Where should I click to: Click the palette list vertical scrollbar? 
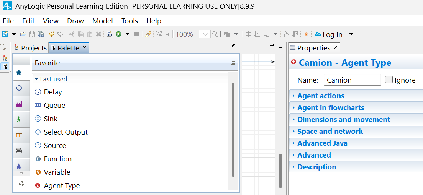point(233,130)
